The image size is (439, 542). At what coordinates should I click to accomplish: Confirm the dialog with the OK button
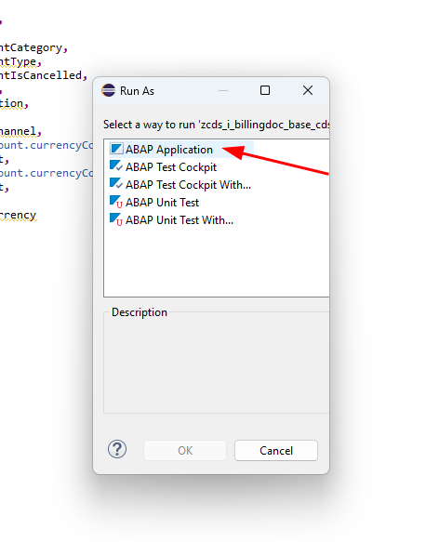pyautogui.click(x=185, y=450)
